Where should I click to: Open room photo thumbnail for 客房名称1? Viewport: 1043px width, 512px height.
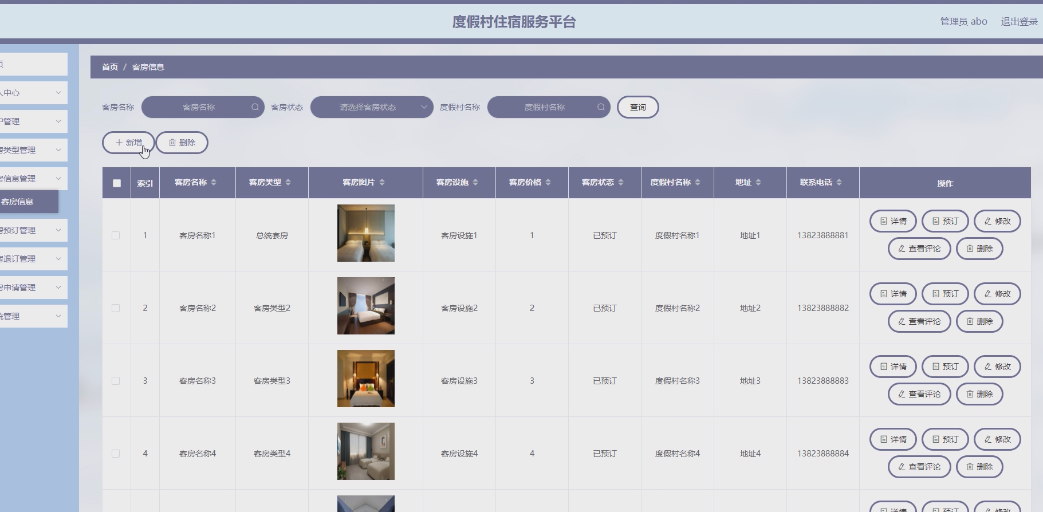pos(366,233)
